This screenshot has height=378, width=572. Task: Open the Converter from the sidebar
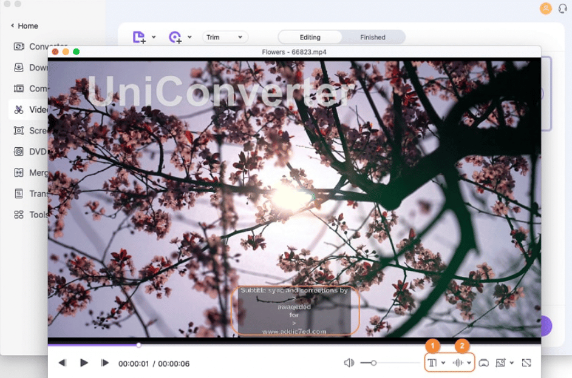coord(36,47)
